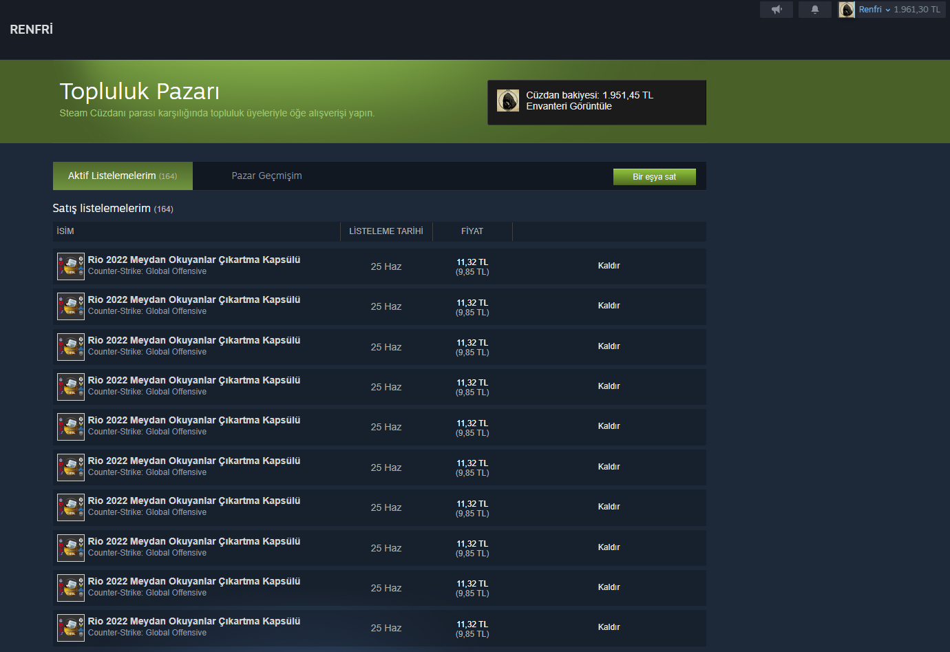This screenshot has height=652, width=950.
Task: Click the avatar beside Cüzdan bakiyesi
Action: 508,101
